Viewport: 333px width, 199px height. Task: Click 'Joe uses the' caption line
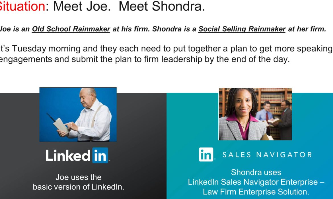point(79,177)
